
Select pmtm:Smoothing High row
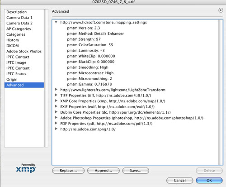coord(88,67)
